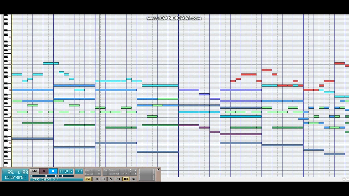This screenshot has height=196, width=349.
Task: Click the bottom arrow in transport side strip
Action: tap(154, 179)
